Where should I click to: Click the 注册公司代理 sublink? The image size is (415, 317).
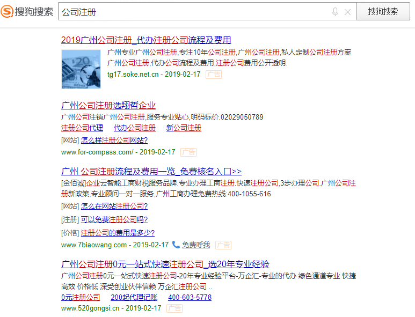(x=82, y=128)
